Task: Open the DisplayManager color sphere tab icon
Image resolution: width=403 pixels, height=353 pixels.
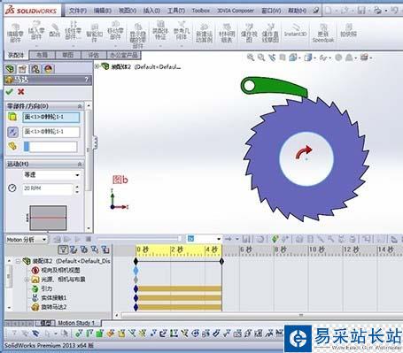Action: tap(48, 69)
